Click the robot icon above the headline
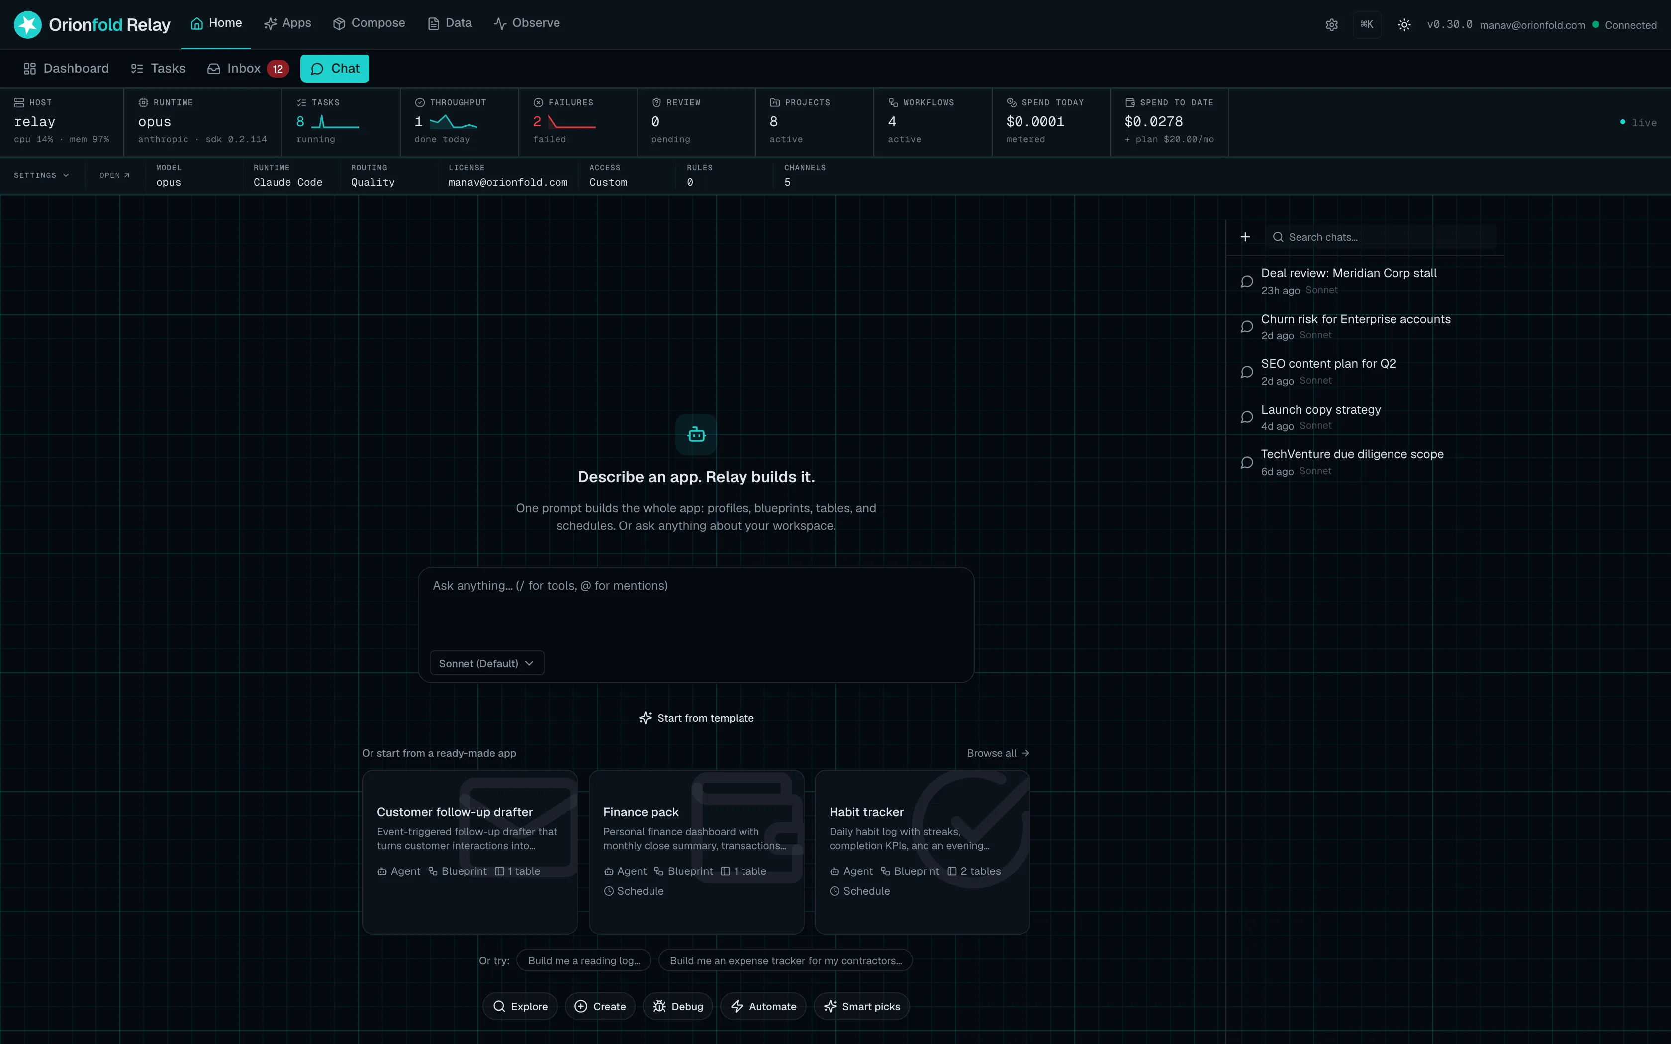The image size is (1671, 1044). (x=696, y=435)
